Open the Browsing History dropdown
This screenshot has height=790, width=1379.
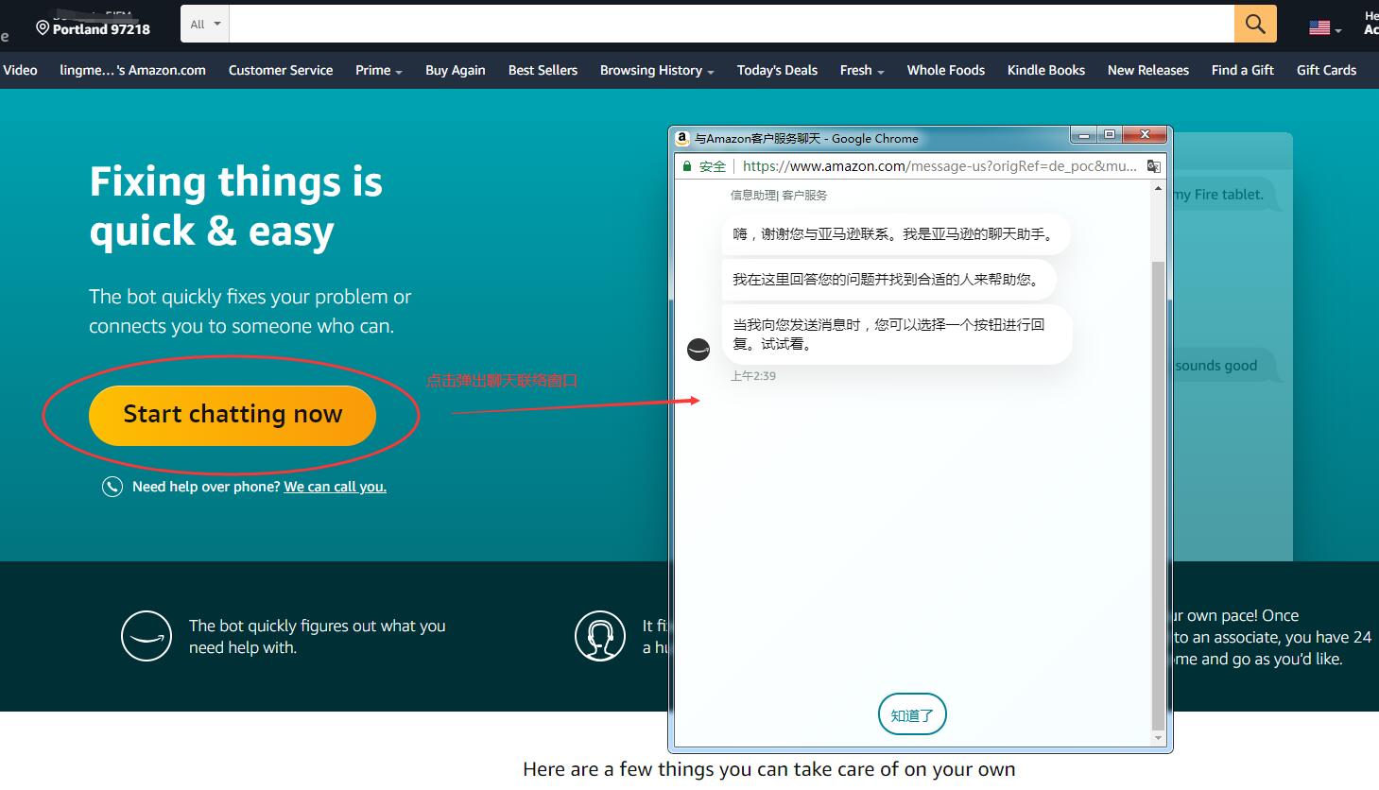(655, 70)
